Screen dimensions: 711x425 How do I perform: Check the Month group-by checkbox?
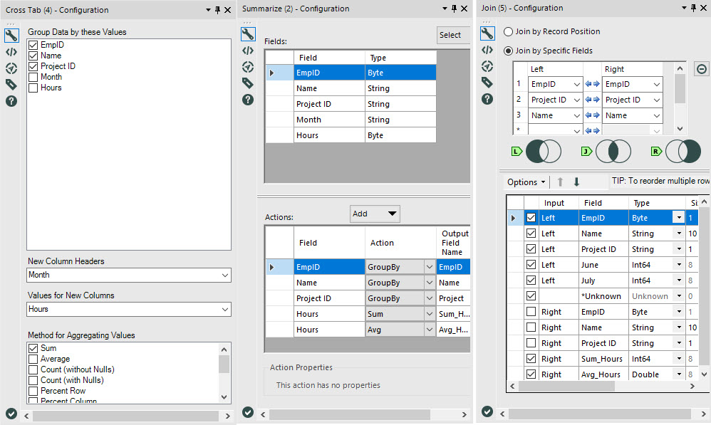click(x=33, y=77)
